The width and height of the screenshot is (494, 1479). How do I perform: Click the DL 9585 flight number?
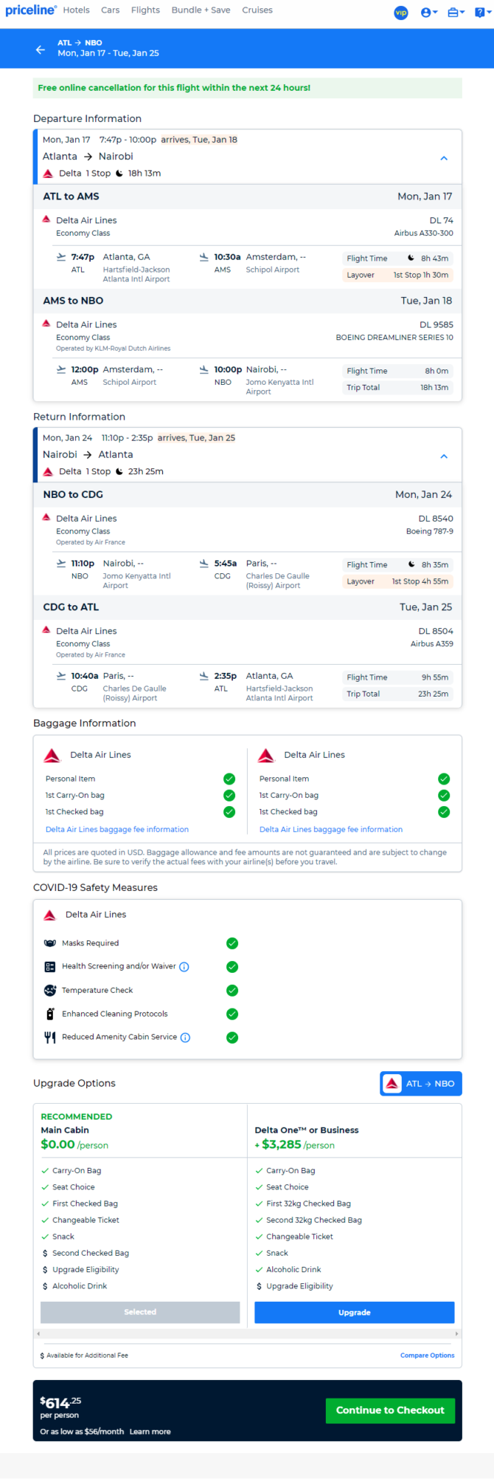(436, 324)
